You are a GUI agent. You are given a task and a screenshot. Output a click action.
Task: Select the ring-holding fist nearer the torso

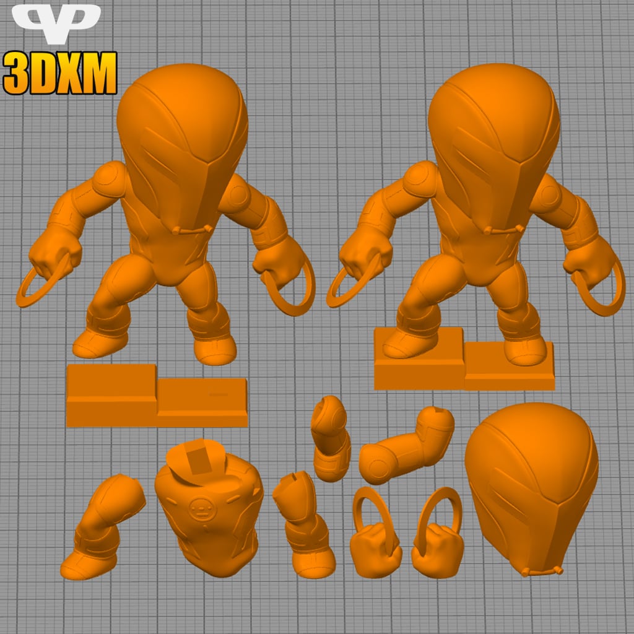pos(375,532)
